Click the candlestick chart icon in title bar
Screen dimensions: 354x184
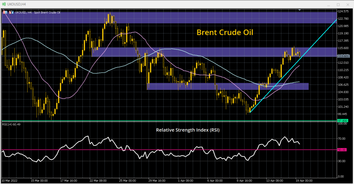[x=4, y=4]
